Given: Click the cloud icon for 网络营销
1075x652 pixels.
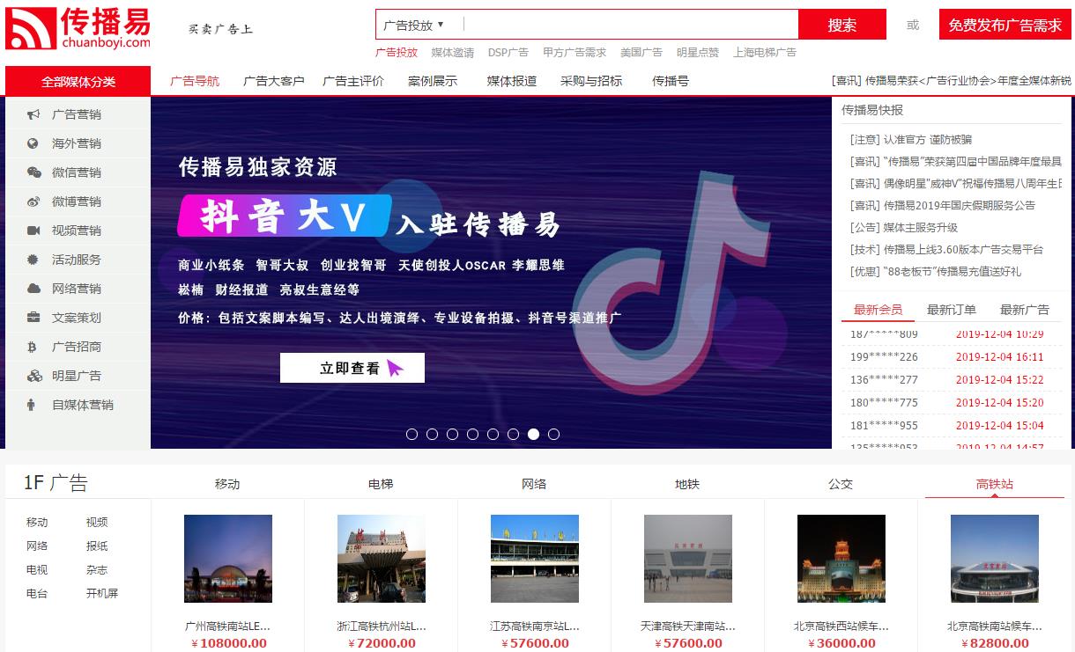Looking at the screenshot, I should click(x=33, y=289).
